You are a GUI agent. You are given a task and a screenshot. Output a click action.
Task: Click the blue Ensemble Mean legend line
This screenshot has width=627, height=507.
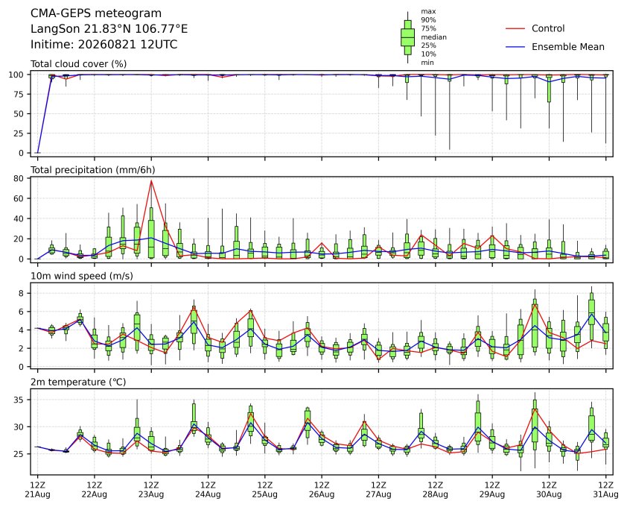coord(515,47)
